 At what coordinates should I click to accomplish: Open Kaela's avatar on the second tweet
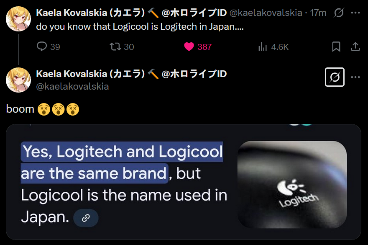18,80
